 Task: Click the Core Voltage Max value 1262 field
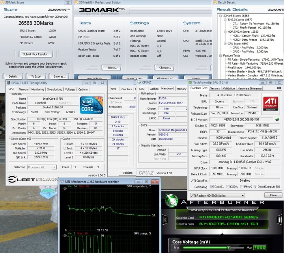coord(260,247)
